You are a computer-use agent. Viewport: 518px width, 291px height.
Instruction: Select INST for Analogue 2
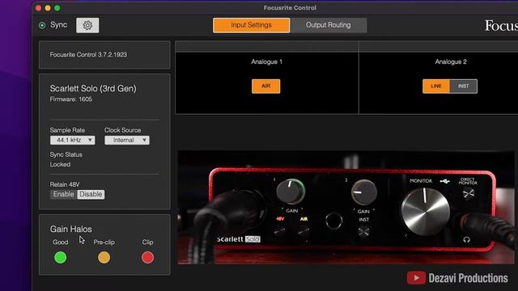pos(463,86)
